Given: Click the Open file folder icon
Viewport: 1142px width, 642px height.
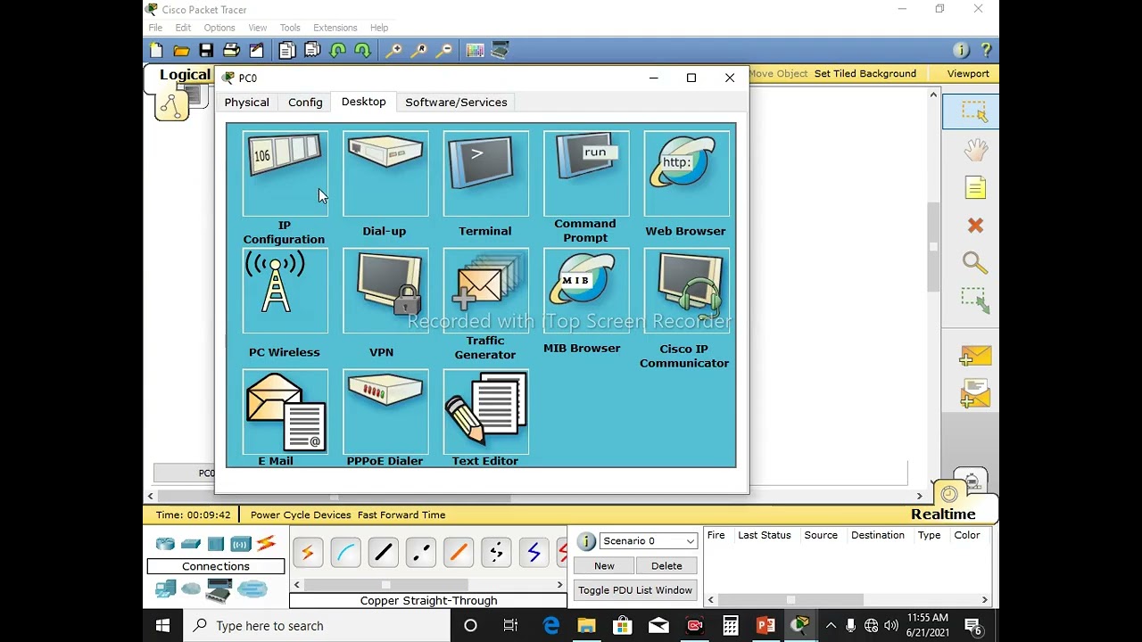Looking at the screenshot, I should [181, 51].
